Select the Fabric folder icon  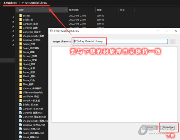(x=20, y=44)
